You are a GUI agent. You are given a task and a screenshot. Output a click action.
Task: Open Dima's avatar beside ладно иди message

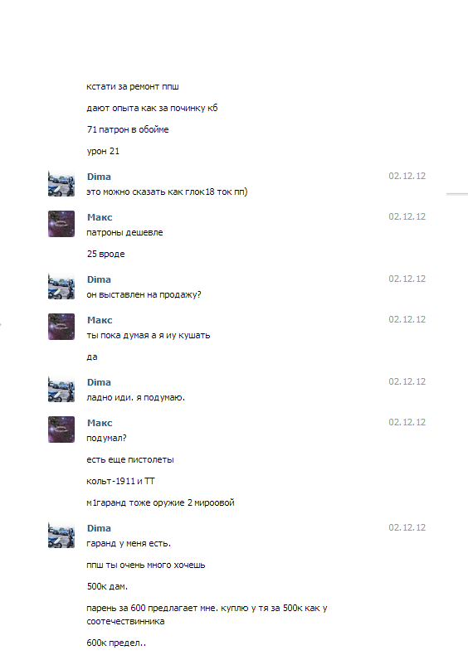61,389
